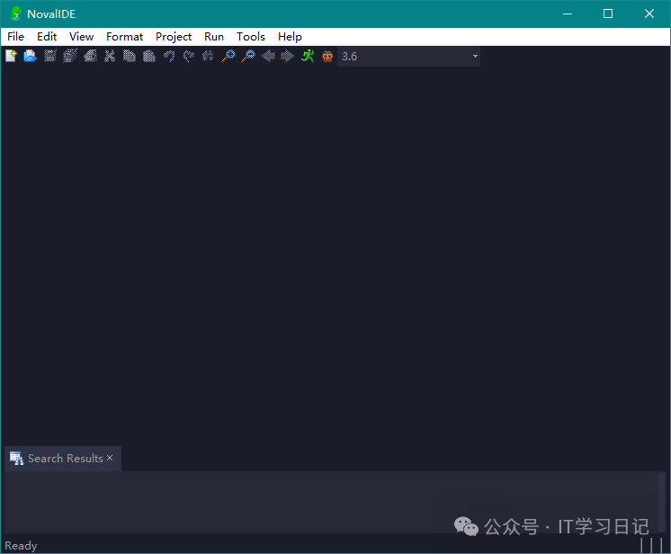Click the Ready status bar text
Viewport: 671px width, 554px height.
point(21,546)
